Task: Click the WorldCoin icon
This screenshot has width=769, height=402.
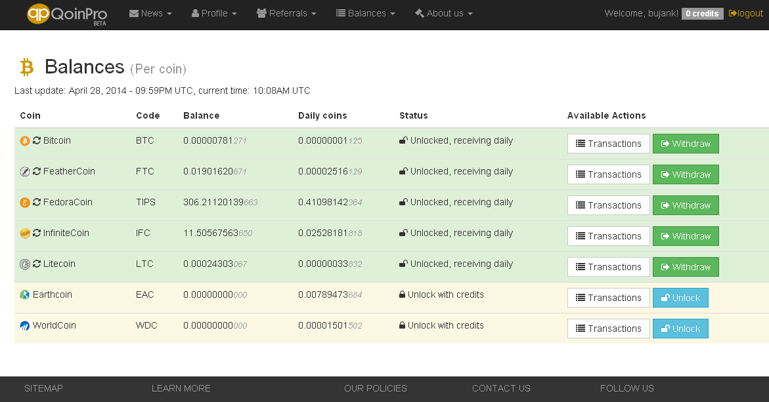Action: [24, 326]
